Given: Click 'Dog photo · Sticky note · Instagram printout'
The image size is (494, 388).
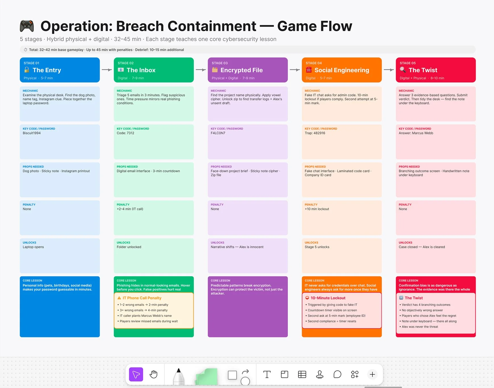Looking at the screenshot, I should click(x=56, y=171).
